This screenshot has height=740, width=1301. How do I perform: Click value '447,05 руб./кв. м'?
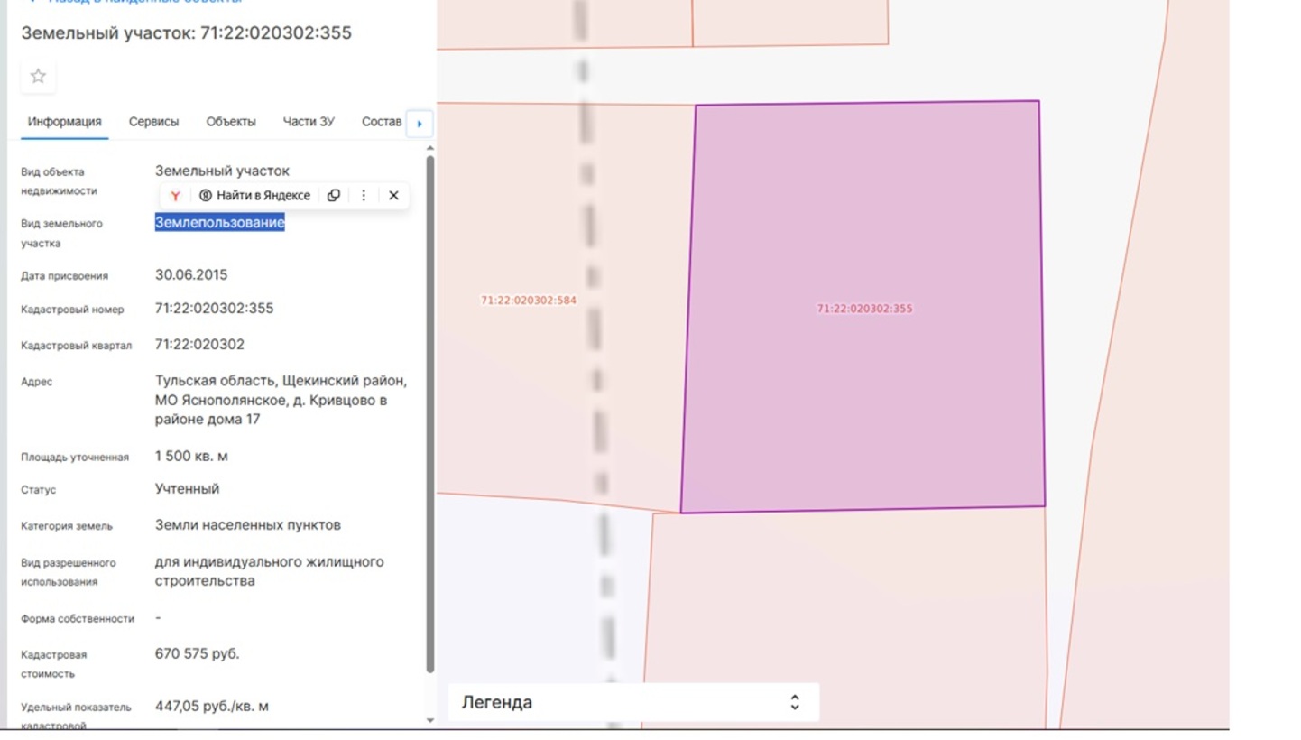(212, 707)
